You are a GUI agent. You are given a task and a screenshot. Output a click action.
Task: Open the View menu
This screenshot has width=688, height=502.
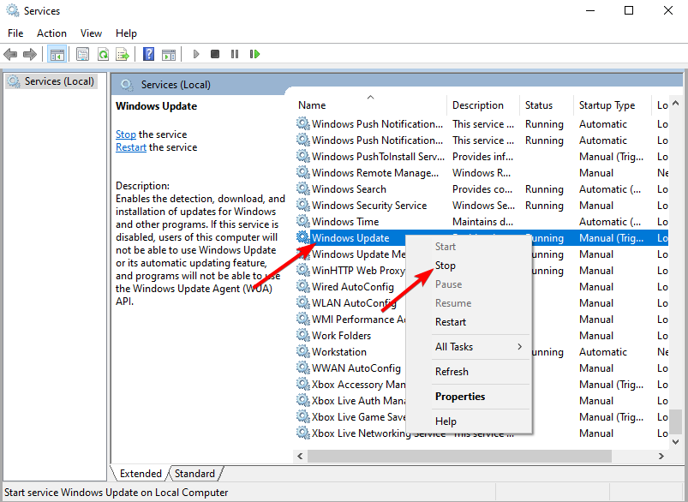(x=91, y=33)
